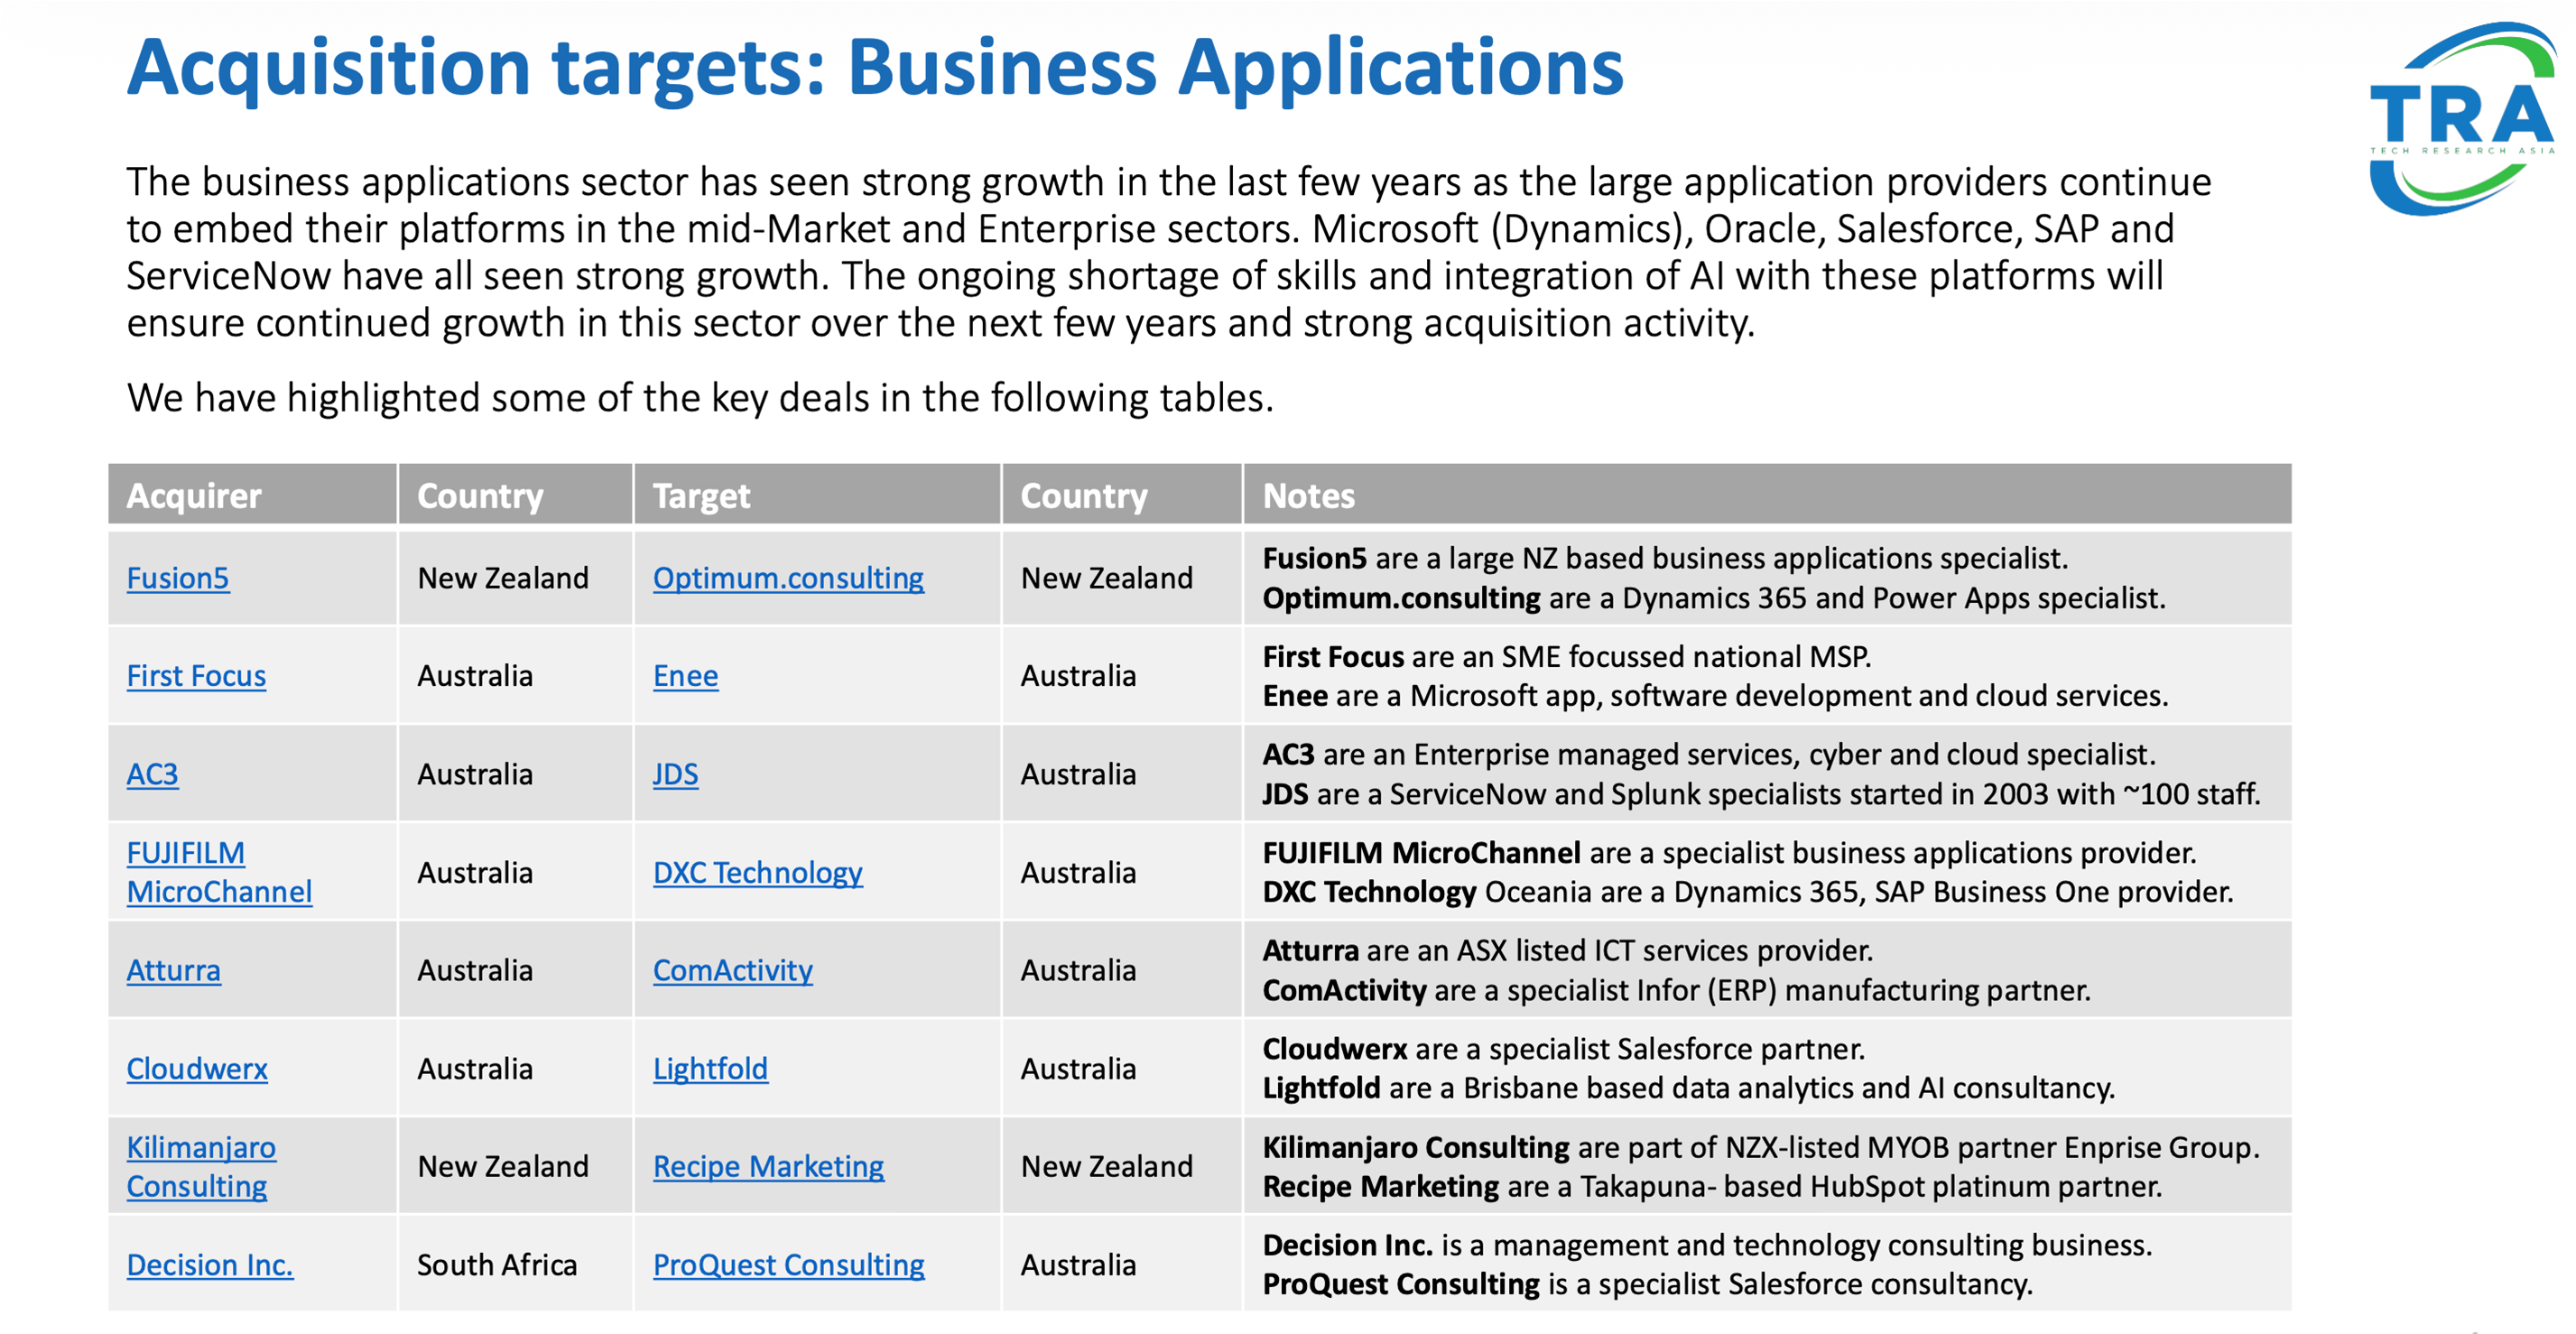Open the JDS target link

coord(675,774)
